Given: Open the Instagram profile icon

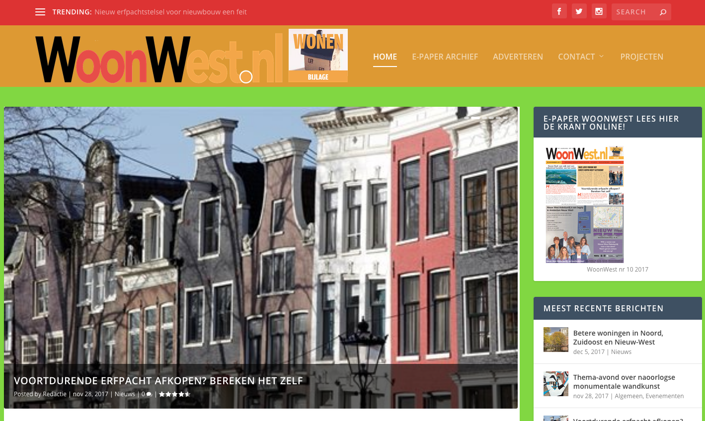Looking at the screenshot, I should click(x=599, y=11).
